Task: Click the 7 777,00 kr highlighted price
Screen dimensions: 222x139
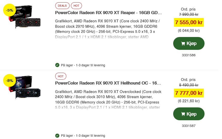Action: tap(189, 93)
